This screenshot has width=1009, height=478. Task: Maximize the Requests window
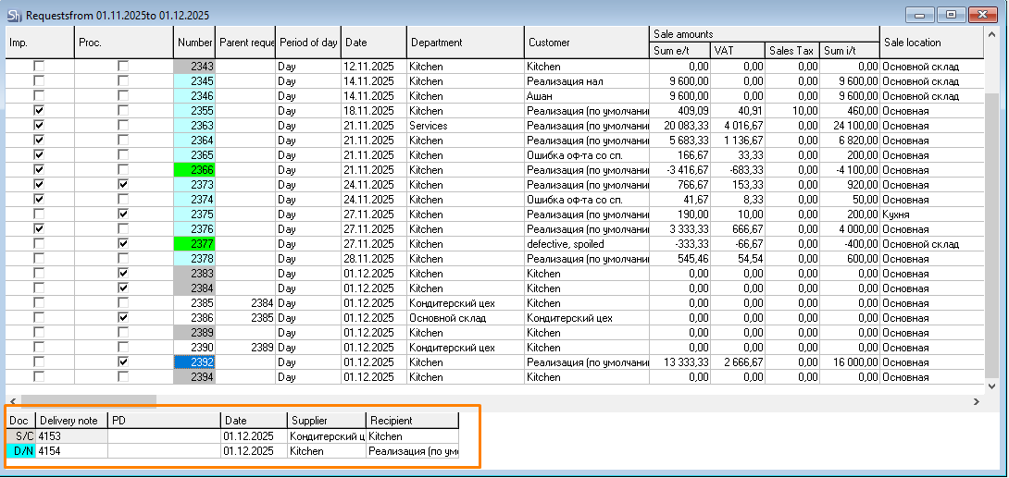[951, 14]
